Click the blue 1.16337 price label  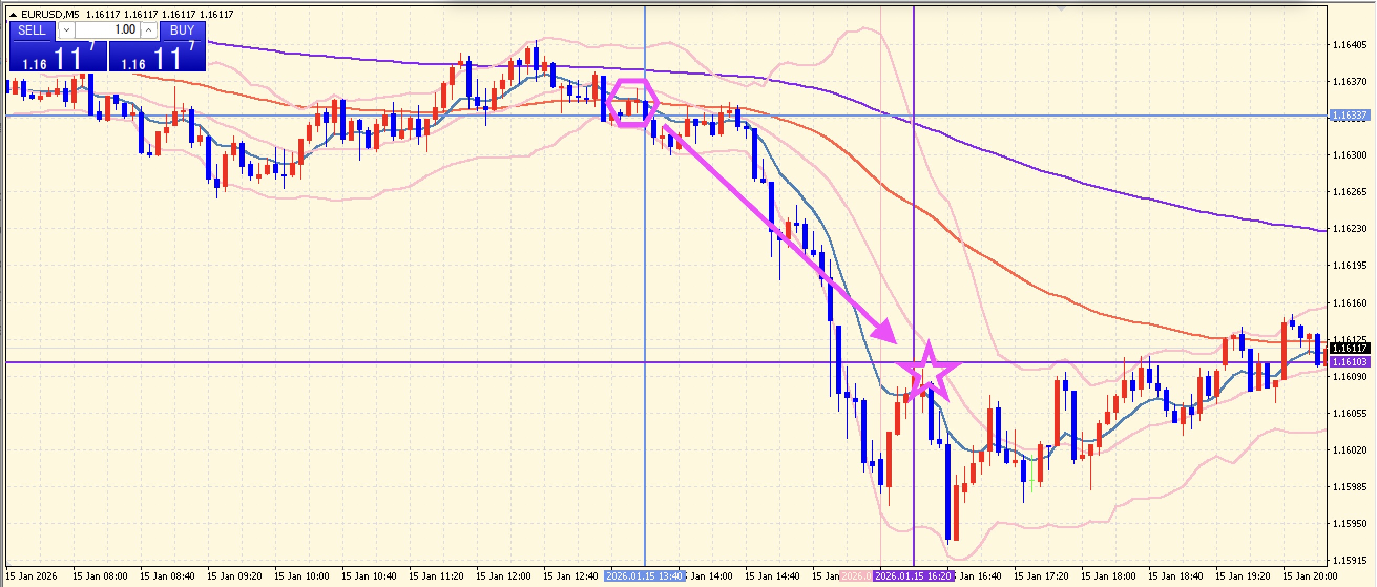tap(1350, 116)
